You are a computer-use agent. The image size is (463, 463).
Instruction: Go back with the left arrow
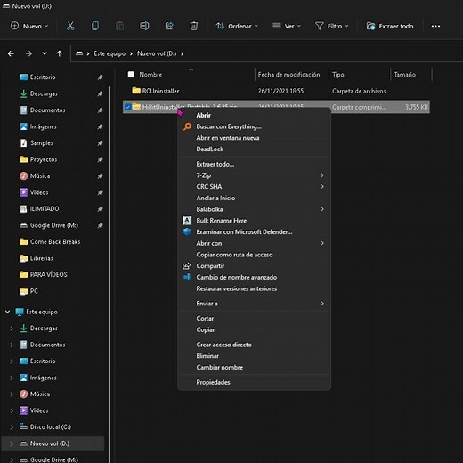point(11,53)
